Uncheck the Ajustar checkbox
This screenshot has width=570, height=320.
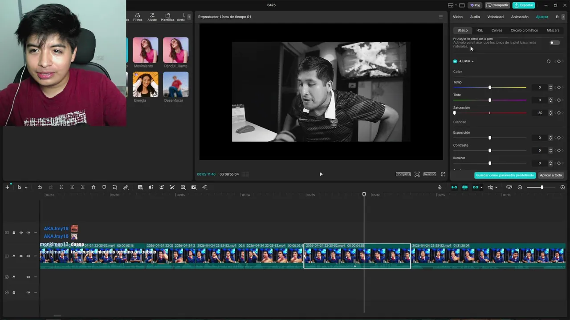pos(455,61)
